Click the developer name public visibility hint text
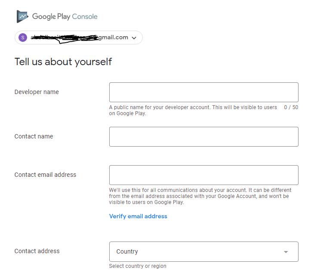The height and width of the screenshot is (273, 314). [193, 110]
